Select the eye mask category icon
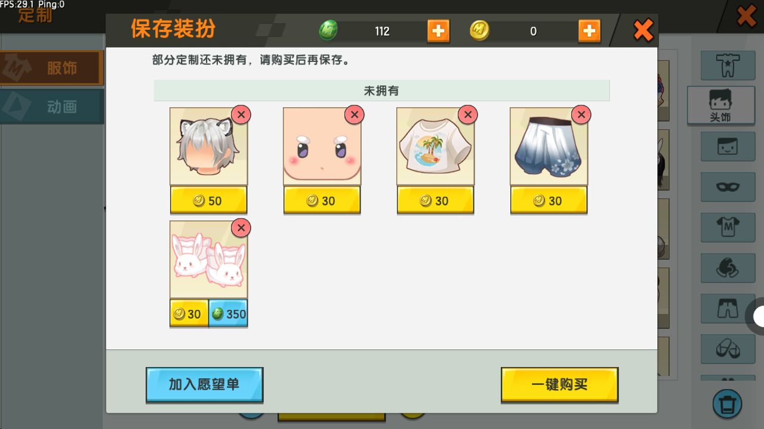764x429 pixels. [728, 186]
